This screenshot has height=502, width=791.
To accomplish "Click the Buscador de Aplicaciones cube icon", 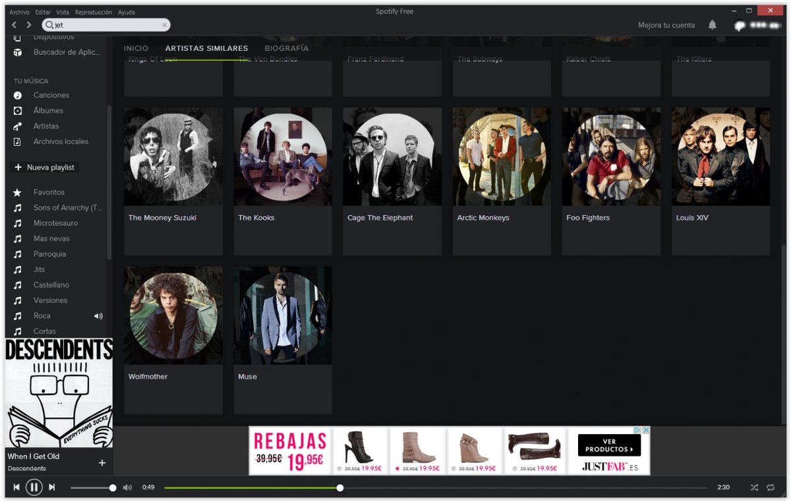I will (x=18, y=52).
